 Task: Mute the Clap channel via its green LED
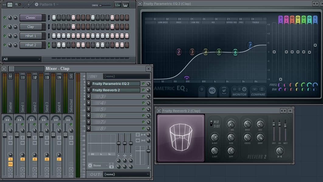coord(5,27)
